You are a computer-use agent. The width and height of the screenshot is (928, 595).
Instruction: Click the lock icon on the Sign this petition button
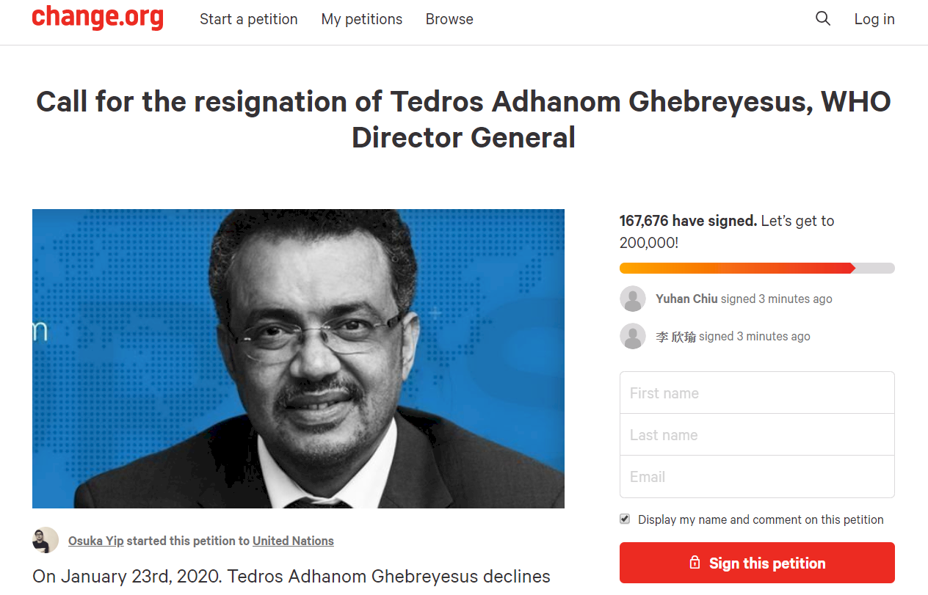click(695, 563)
